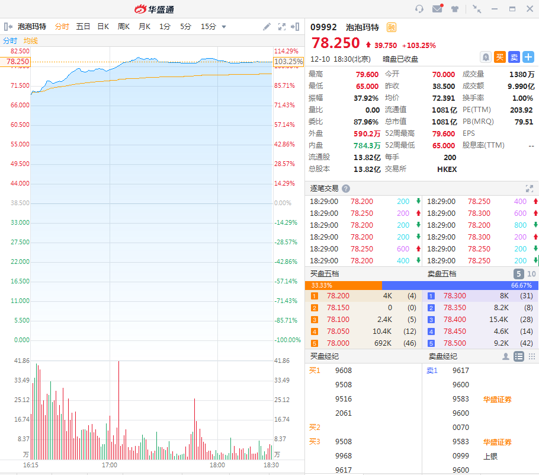Click bid level 1 price 78.200

(x=338, y=296)
